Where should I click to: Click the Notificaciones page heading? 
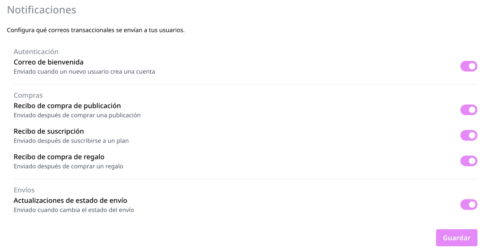click(42, 10)
